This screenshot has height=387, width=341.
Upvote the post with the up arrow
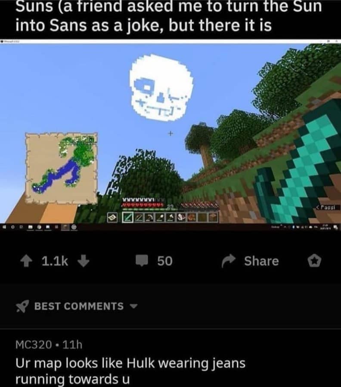click(x=25, y=261)
